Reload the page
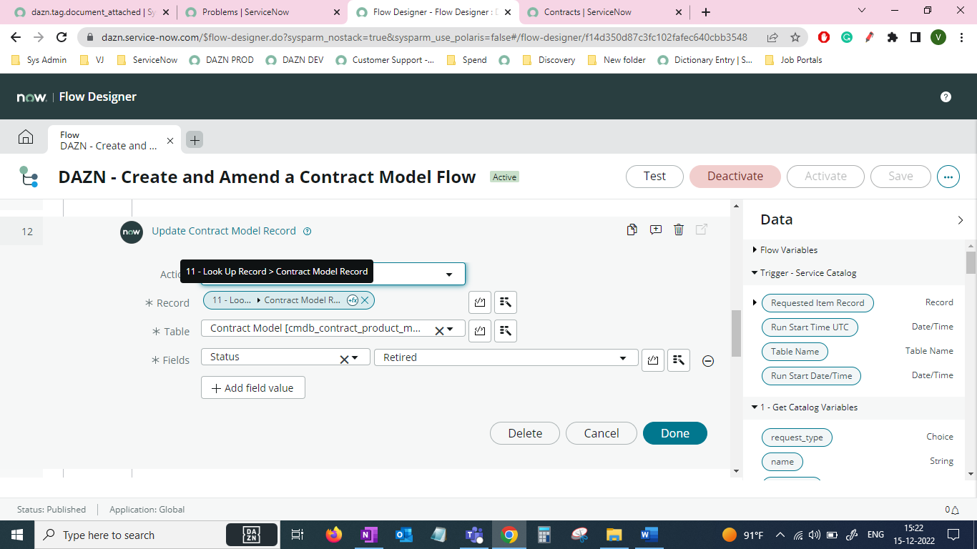Viewport: 977px width, 549px height. pyautogui.click(x=62, y=37)
